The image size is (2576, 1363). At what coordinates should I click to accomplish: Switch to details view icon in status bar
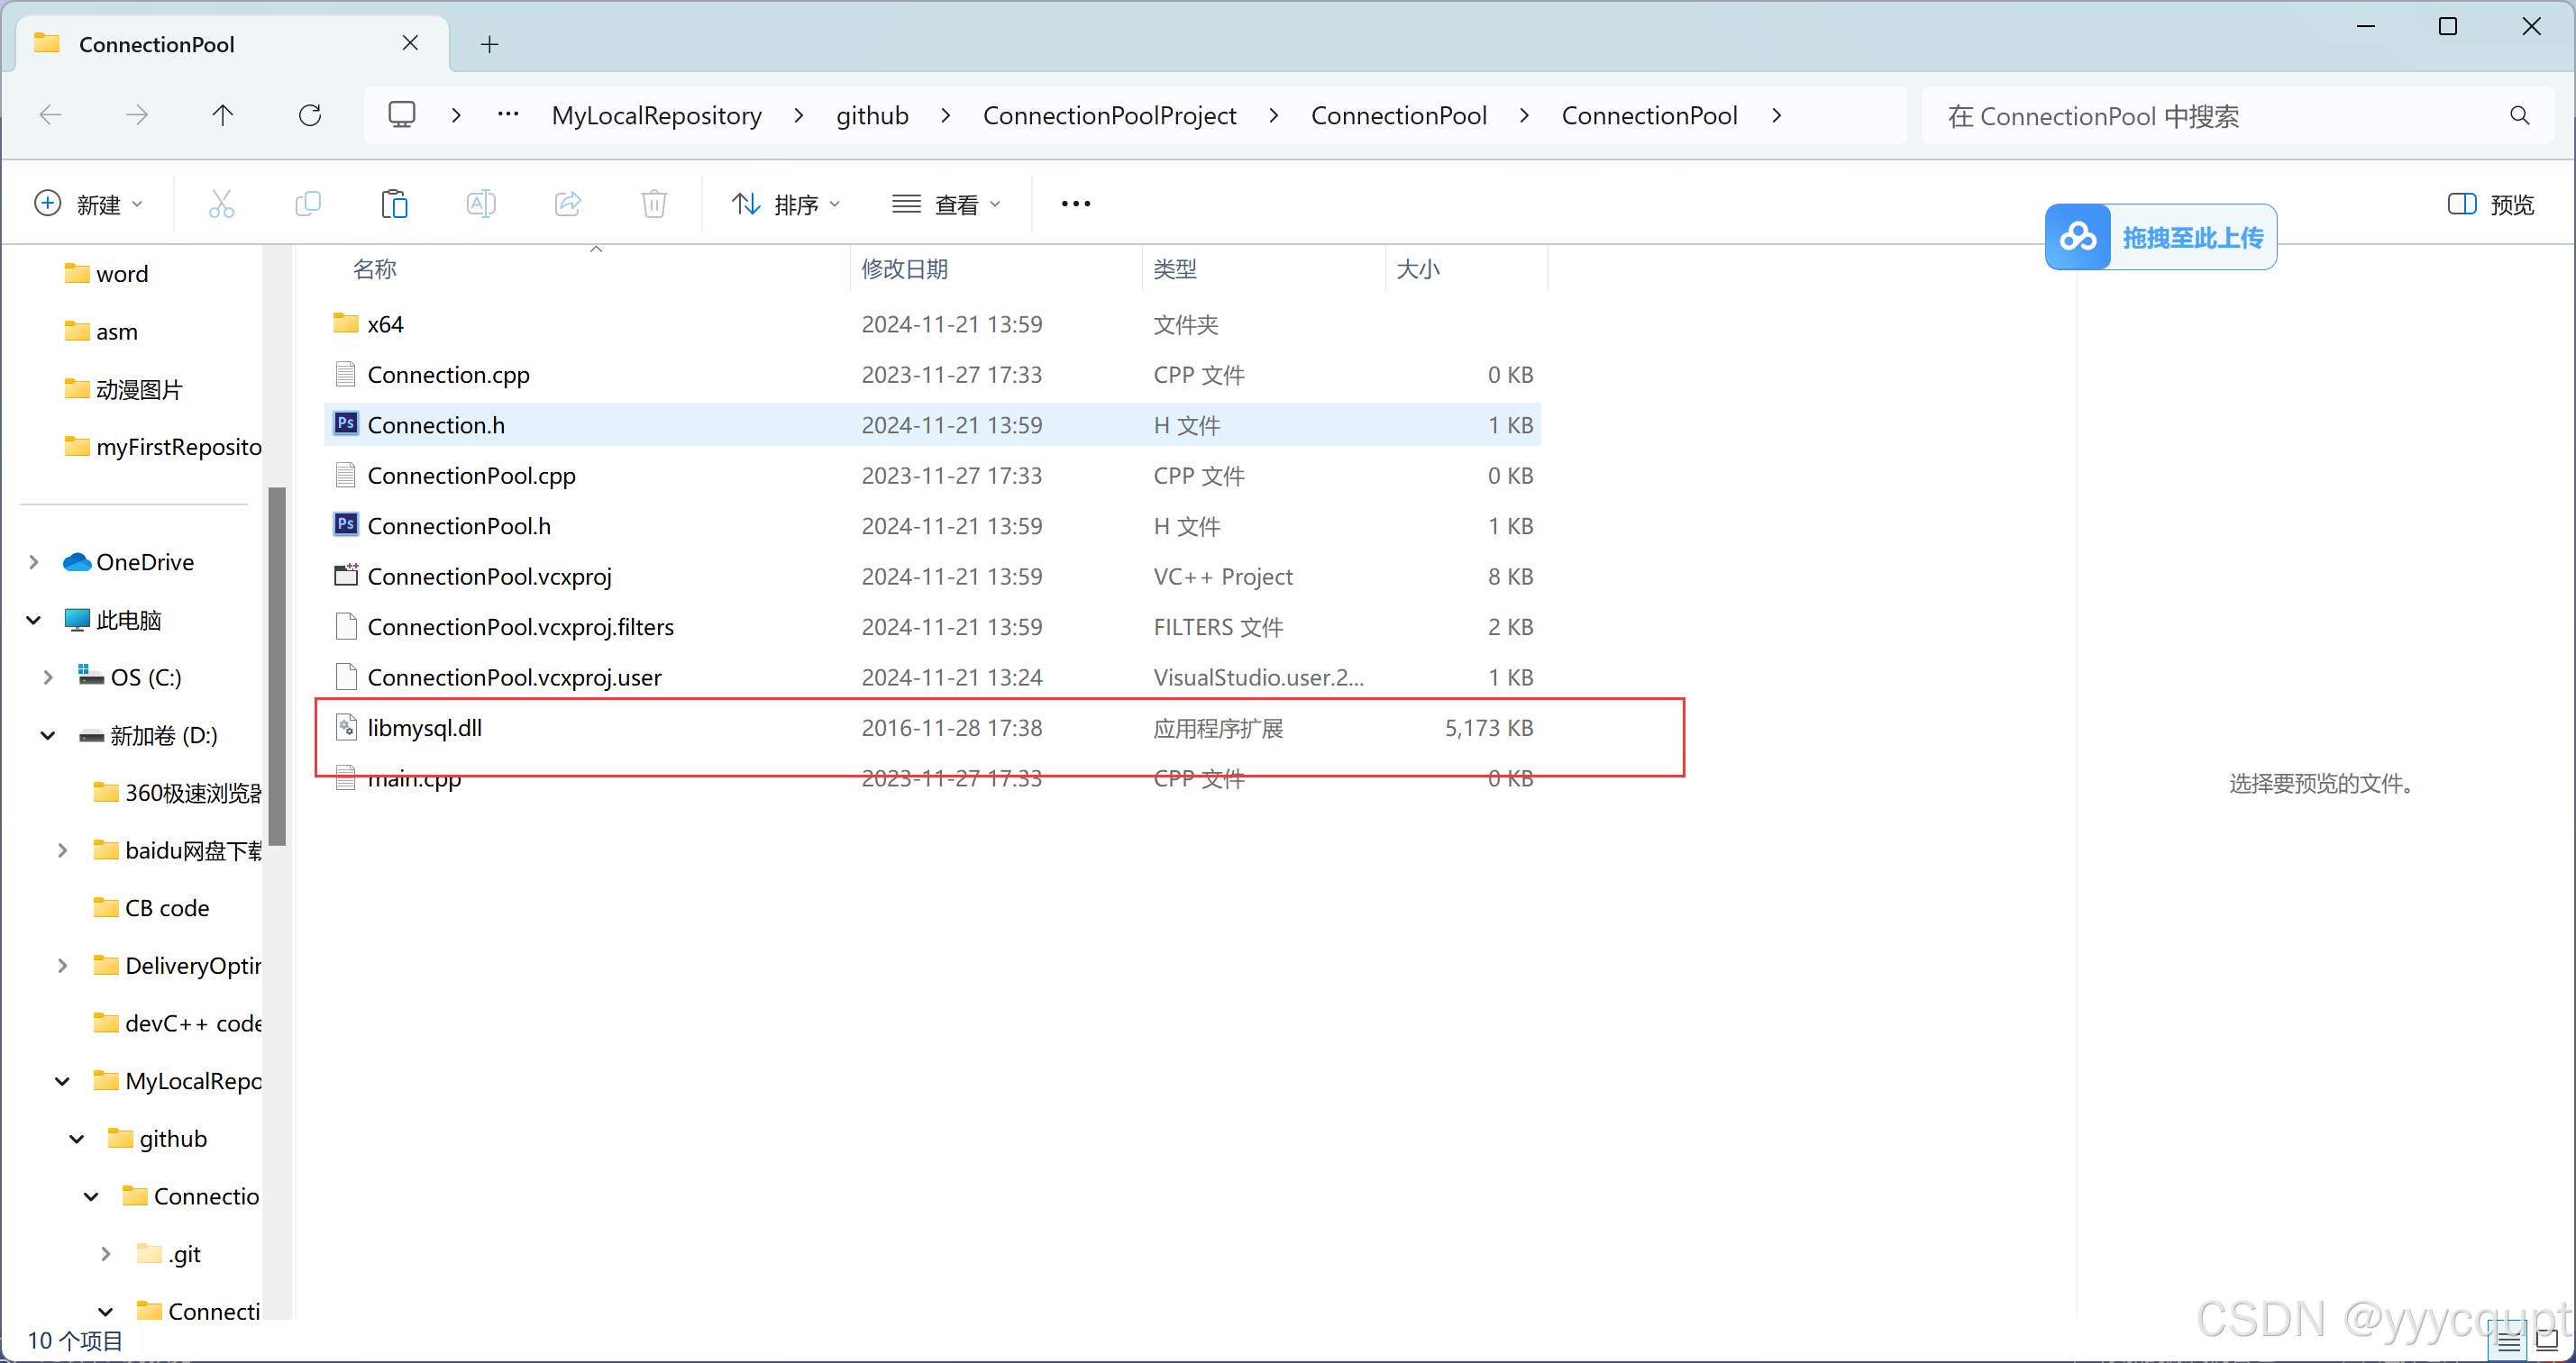(2508, 1341)
